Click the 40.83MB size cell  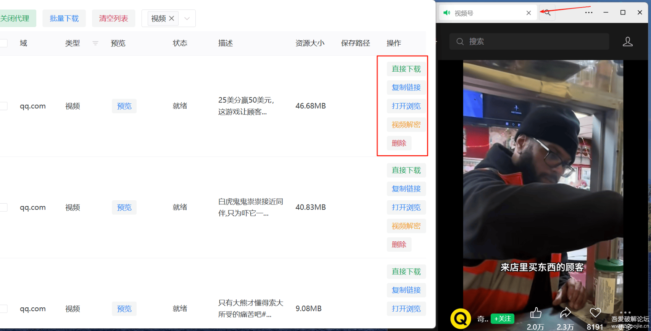[311, 207]
